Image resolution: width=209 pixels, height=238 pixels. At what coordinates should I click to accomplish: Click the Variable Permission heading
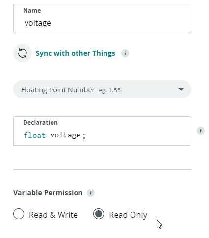coord(48,193)
